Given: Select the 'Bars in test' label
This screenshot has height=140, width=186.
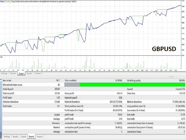Looking at the screenshot, I should pyautogui.click(x=7, y=80).
